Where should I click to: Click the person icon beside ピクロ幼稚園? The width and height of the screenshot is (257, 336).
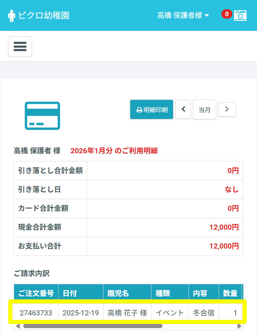12,16
